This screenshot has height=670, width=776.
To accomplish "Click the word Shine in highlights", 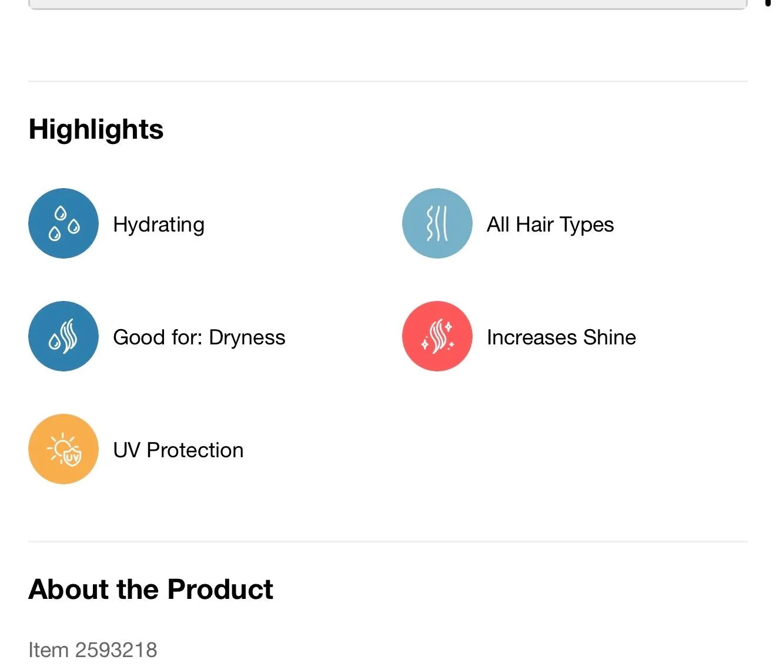I will (x=610, y=337).
